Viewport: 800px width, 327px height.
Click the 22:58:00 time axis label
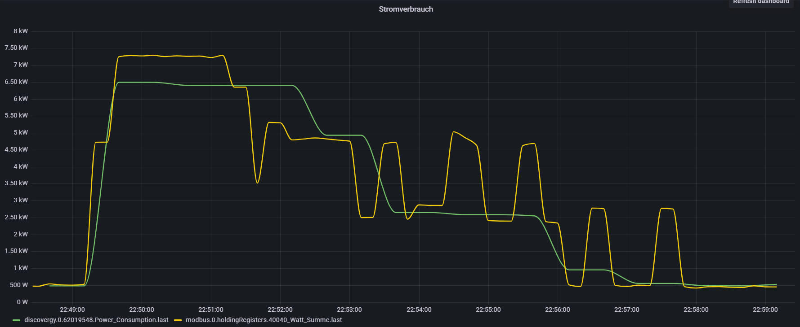(x=696, y=310)
